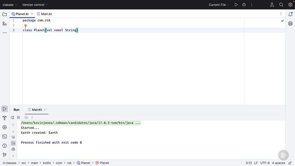Open more run actions in the top toolbar
The height and width of the screenshot is (166, 295).
coord(252,5)
